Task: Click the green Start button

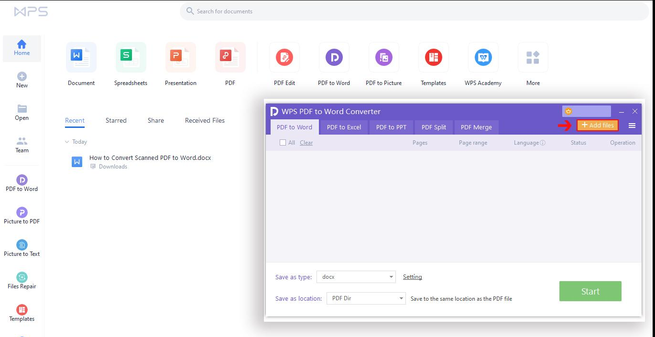Action: click(590, 291)
